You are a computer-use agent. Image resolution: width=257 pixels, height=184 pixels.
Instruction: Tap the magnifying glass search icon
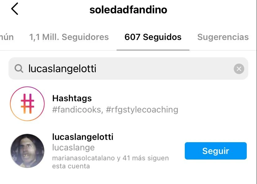click(x=19, y=68)
